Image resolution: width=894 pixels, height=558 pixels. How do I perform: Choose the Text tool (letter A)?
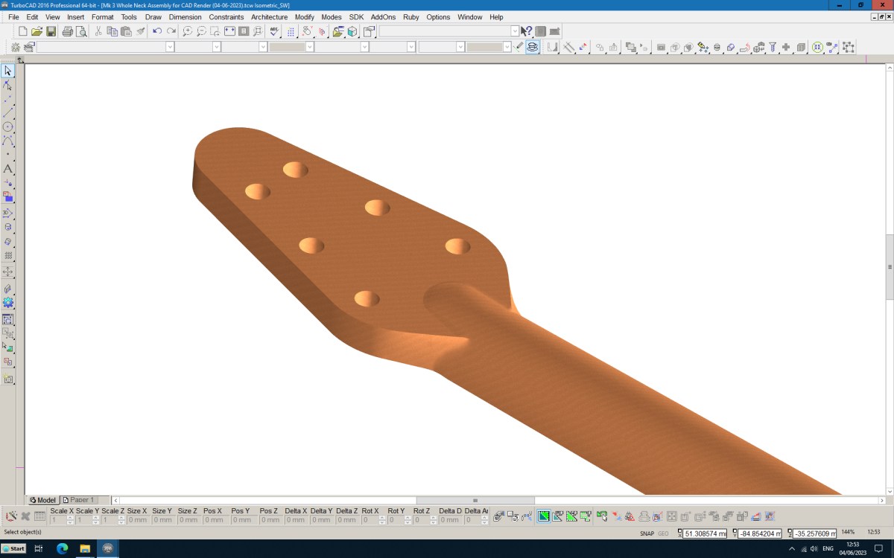tap(8, 169)
